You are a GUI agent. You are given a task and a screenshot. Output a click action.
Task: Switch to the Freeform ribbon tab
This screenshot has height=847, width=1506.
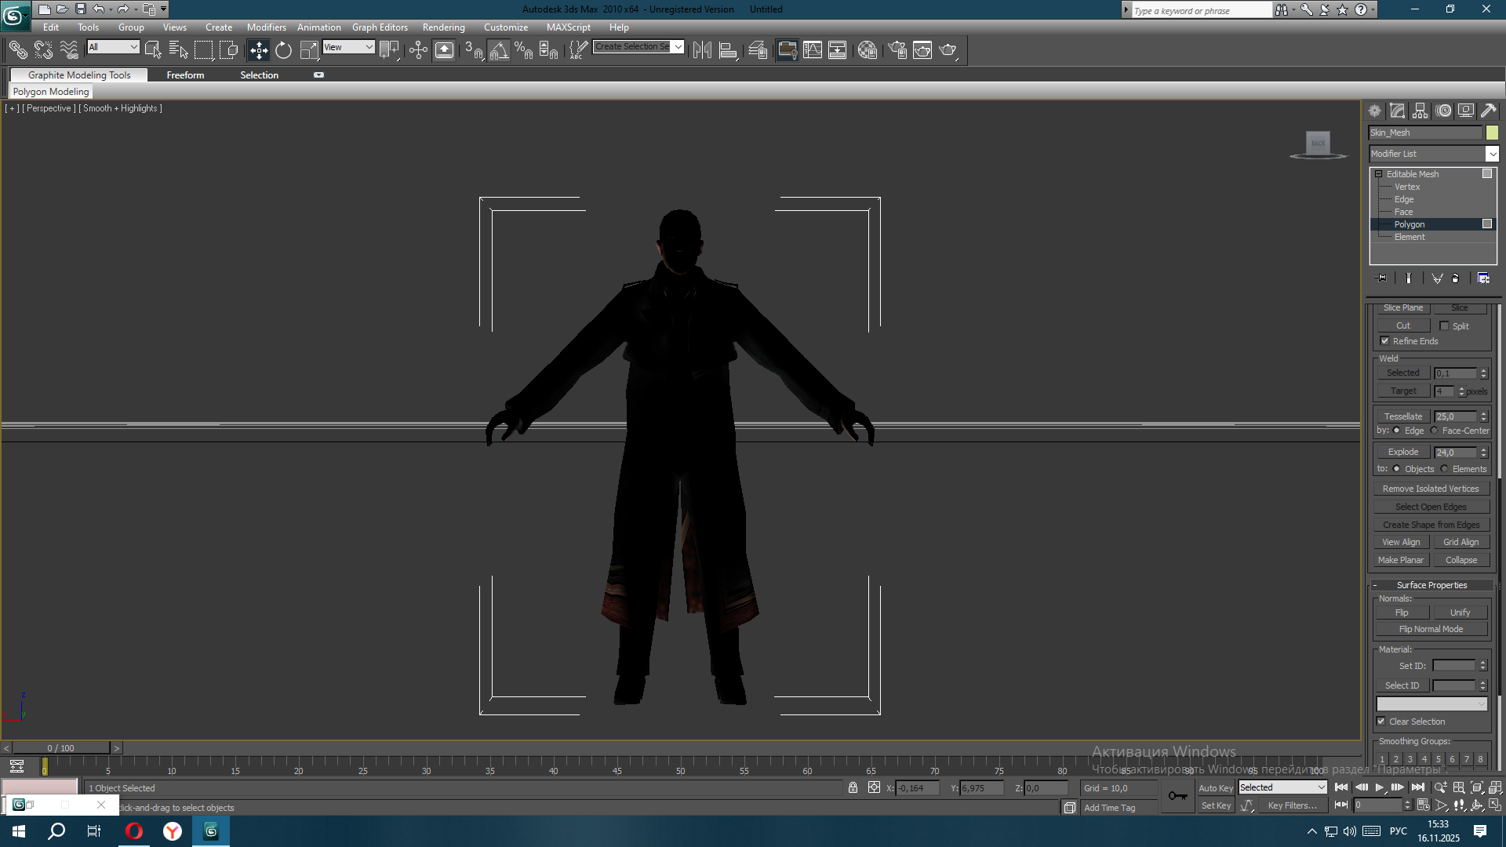[x=185, y=75]
